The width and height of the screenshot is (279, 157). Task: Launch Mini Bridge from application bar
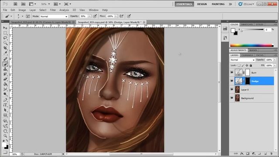pyautogui.click(x=23, y=4)
